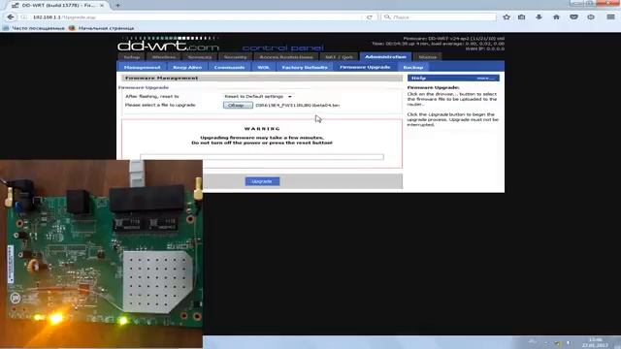The image size is (621, 349).
Task: Switch to the Wireless tab
Action: click(164, 57)
